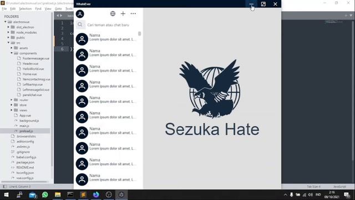The image size is (355, 200).
Task: Open App.vue in the sidebar
Action: point(25,116)
